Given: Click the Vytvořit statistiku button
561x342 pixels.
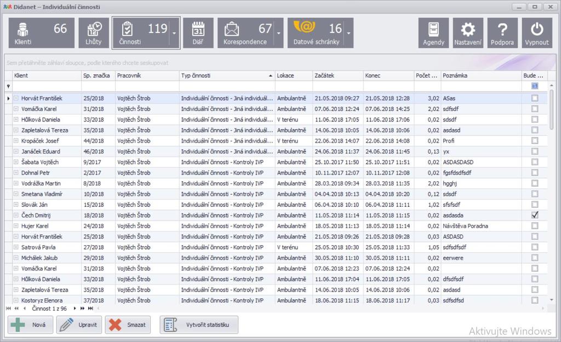Looking at the screenshot, I should click(x=199, y=325).
